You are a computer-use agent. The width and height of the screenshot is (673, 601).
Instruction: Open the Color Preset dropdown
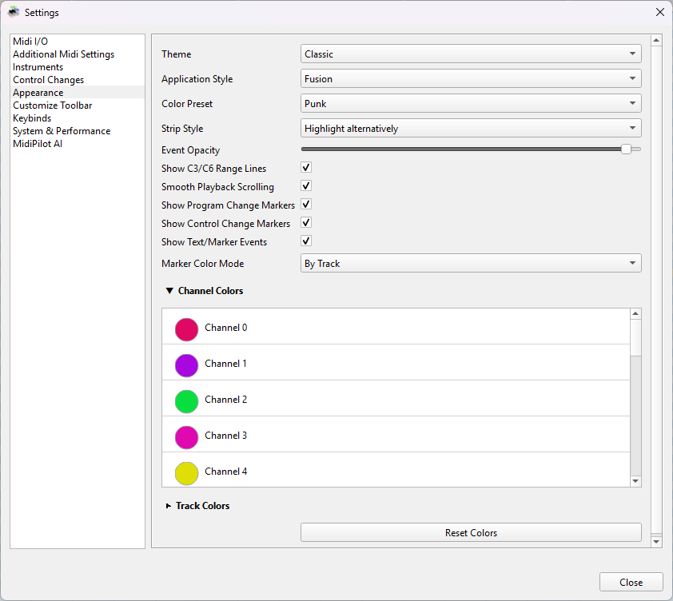pos(471,104)
